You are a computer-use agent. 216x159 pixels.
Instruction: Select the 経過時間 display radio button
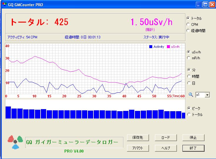click(x=188, y=31)
